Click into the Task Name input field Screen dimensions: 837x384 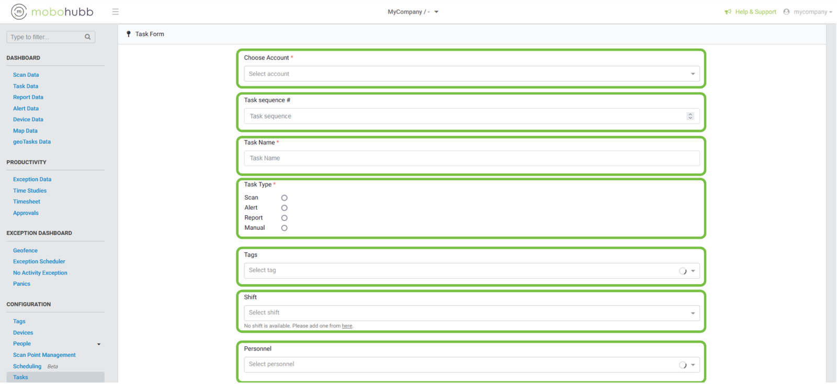(x=471, y=158)
